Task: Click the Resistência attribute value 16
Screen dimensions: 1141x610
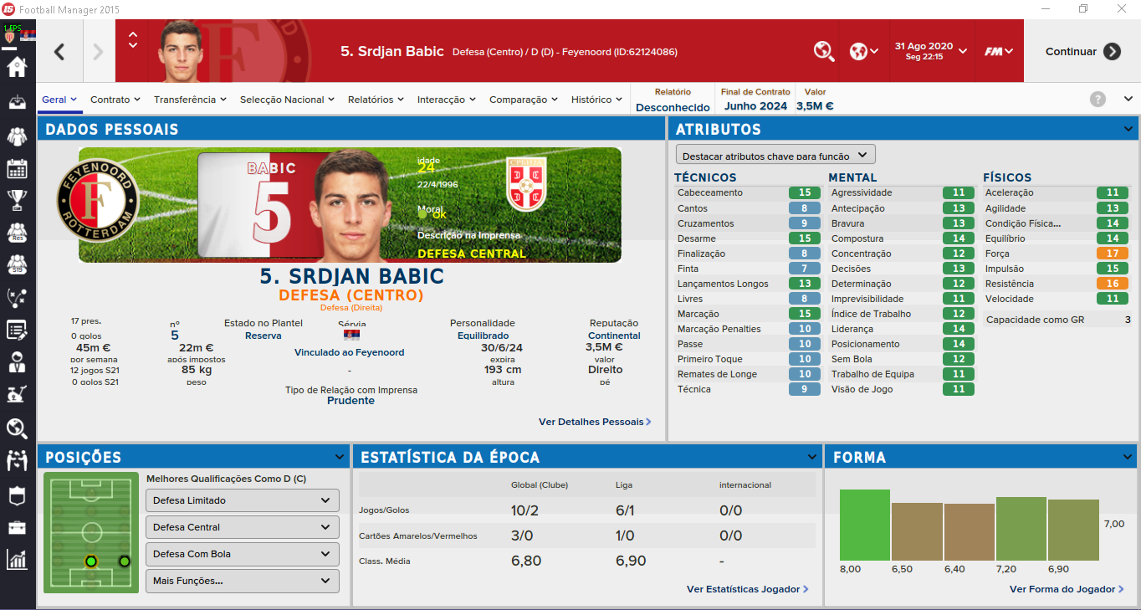Action: pyautogui.click(x=1112, y=284)
